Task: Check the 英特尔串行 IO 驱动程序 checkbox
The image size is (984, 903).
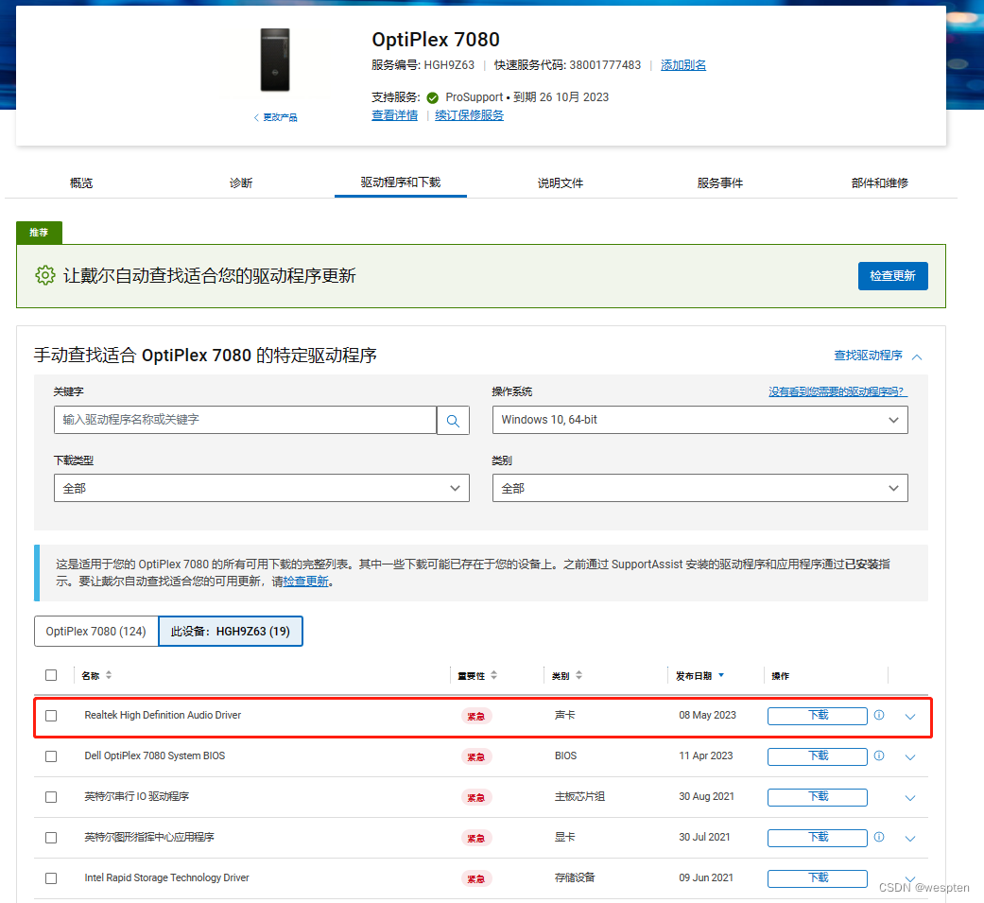Action: point(51,797)
